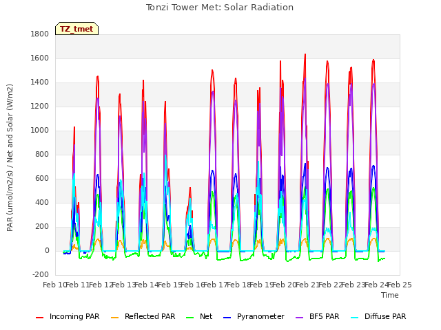This screenshot has height=330, width=441.
Task: Click the blue Pyranometer color swatch
Action: (227, 318)
